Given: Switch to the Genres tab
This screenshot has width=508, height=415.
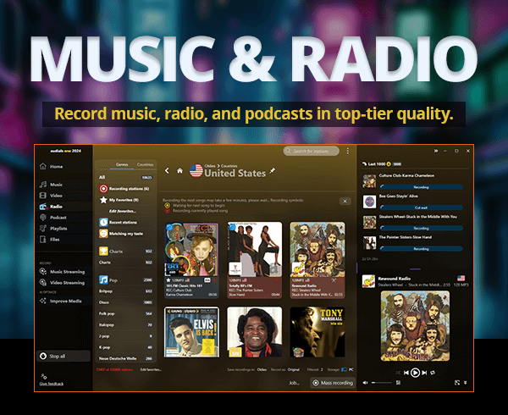Looking at the screenshot, I should pyautogui.click(x=122, y=164).
